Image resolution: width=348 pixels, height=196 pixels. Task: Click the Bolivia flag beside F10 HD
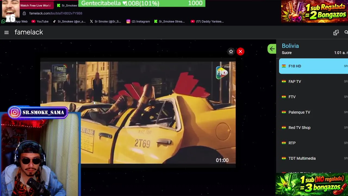[284, 66]
